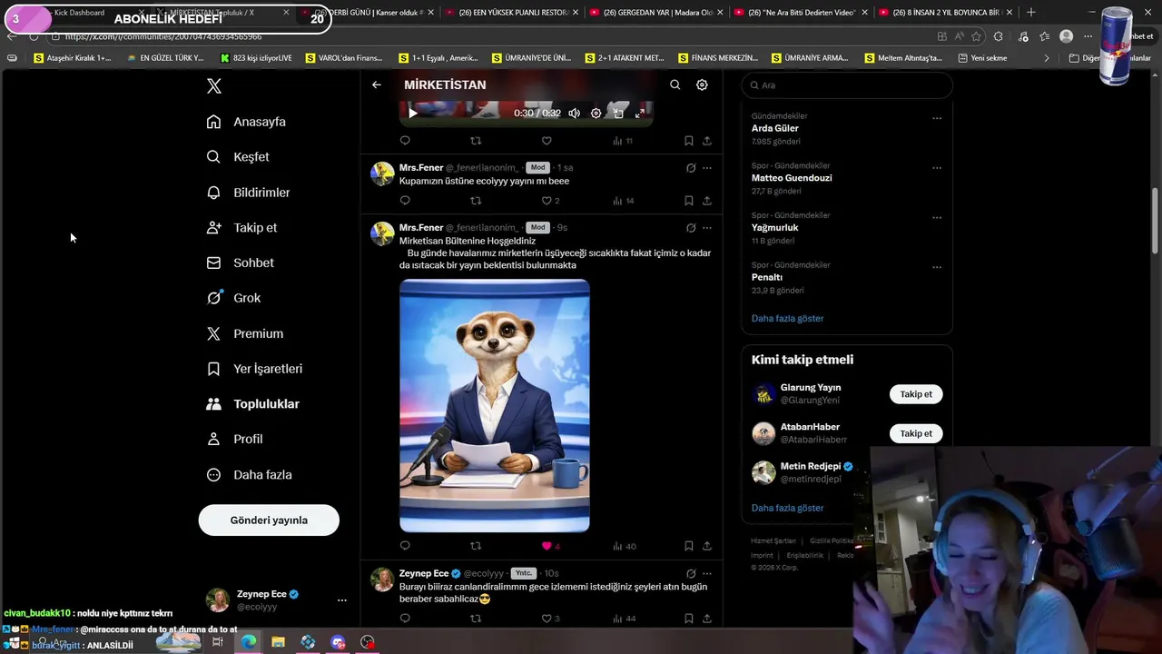Like the Kupamızın üstüne post
Viewport: 1162px width, 654px height.
[x=547, y=201]
